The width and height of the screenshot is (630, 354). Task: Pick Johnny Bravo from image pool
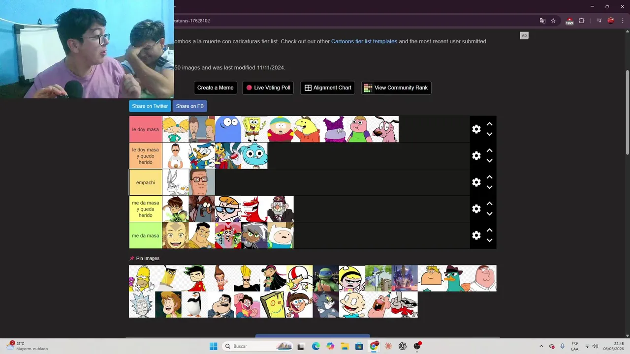click(x=247, y=278)
